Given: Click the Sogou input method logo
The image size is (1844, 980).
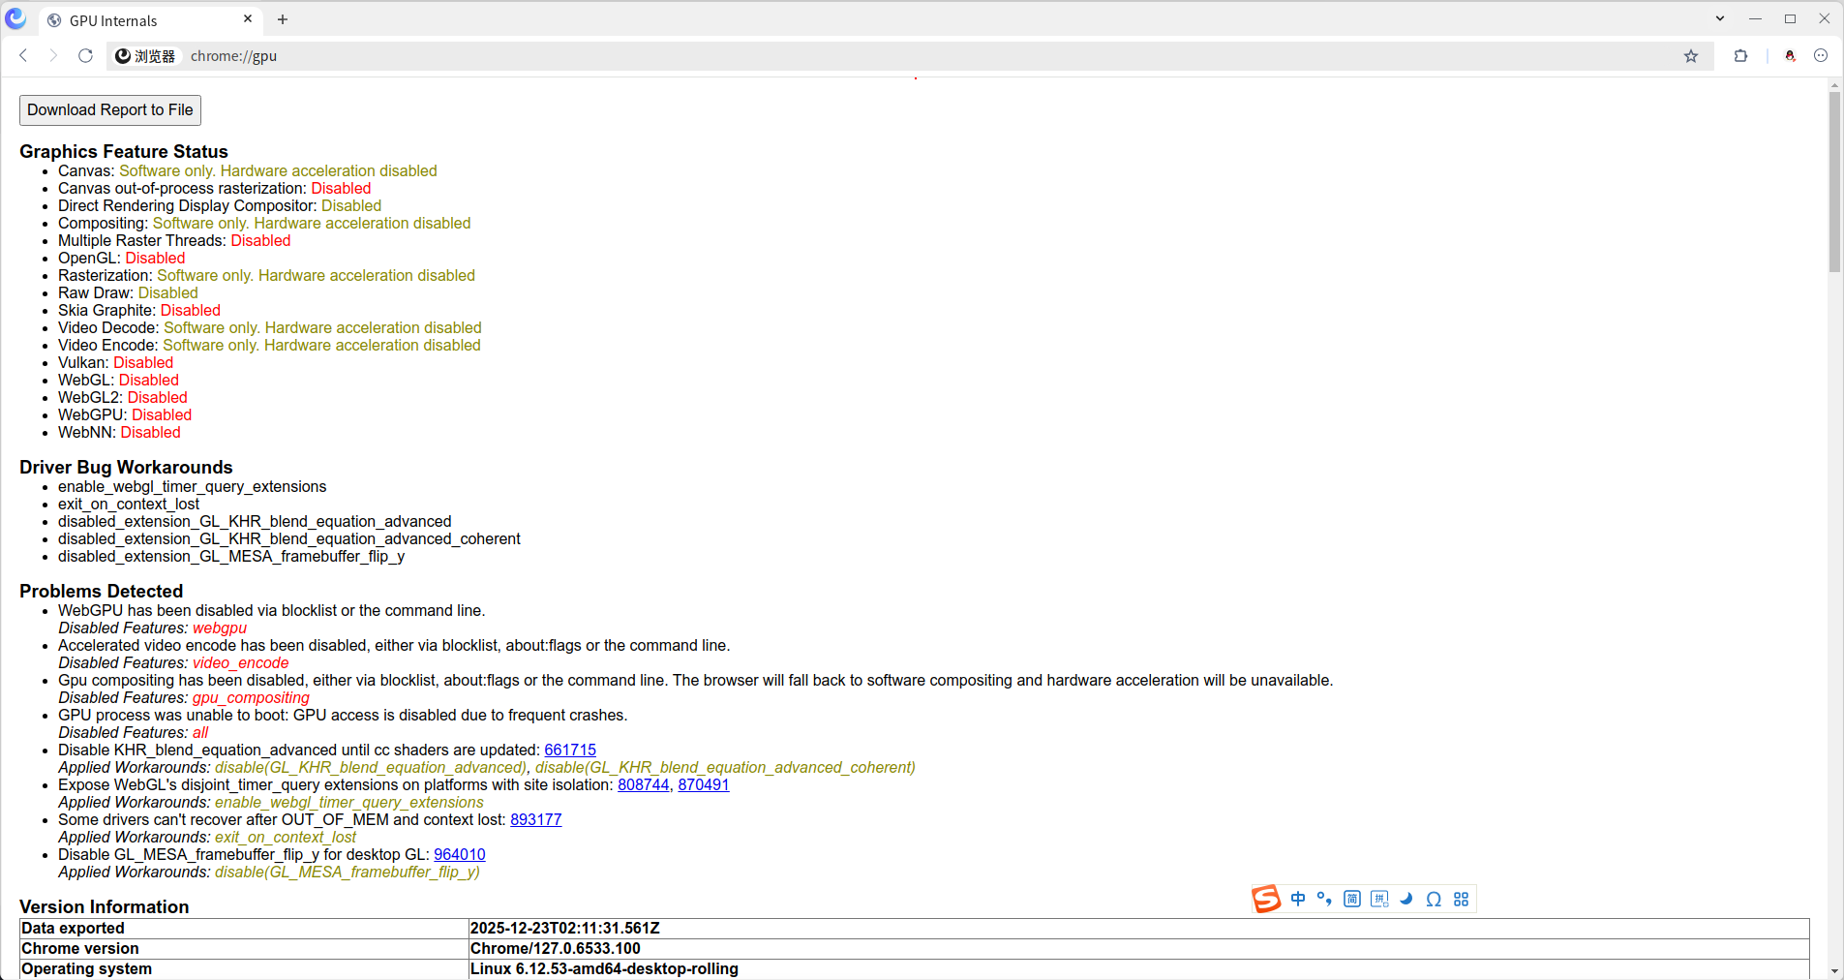Looking at the screenshot, I should [x=1266, y=899].
